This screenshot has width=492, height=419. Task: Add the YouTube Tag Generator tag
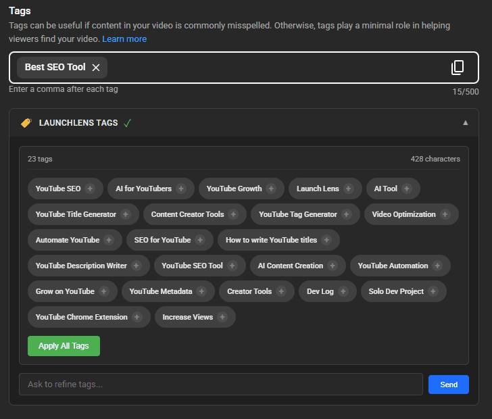pyautogui.click(x=347, y=214)
